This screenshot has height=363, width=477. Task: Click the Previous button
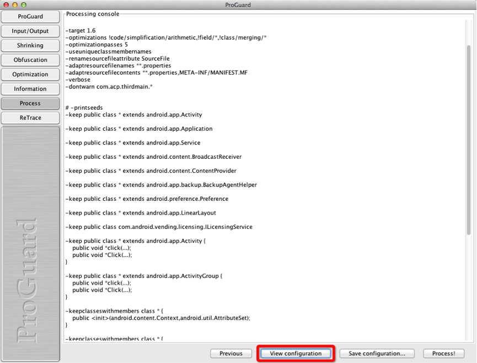231,353
